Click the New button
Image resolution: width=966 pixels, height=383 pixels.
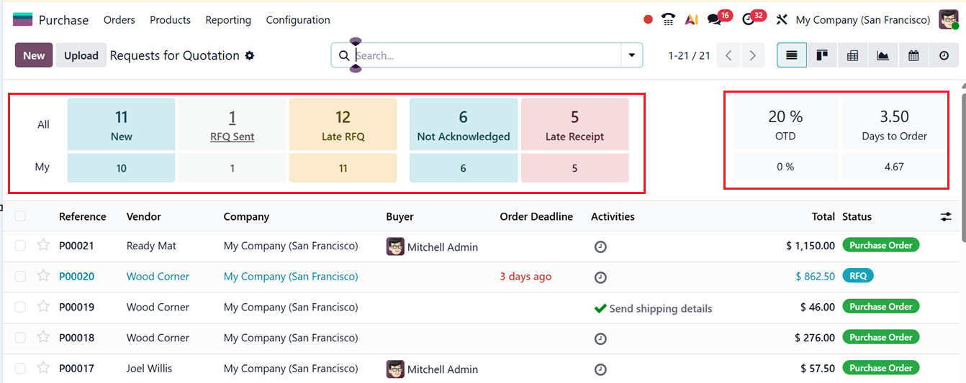[x=34, y=55]
